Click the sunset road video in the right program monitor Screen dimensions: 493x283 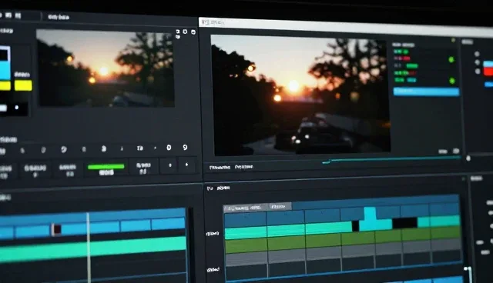pyautogui.click(x=300, y=95)
